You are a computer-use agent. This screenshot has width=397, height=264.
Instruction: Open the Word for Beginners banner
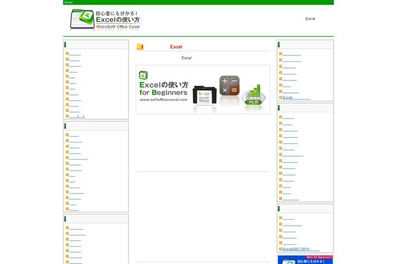pyautogui.click(x=305, y=259)
